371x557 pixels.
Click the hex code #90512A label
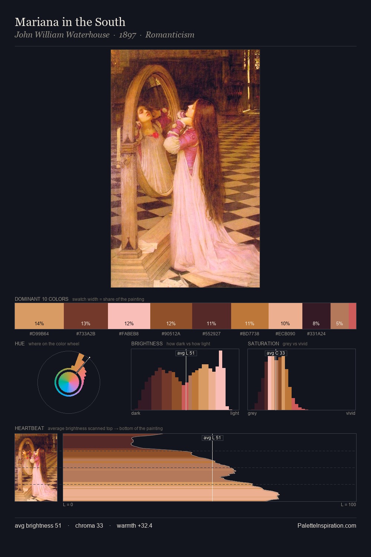click(x=171, y=334)
